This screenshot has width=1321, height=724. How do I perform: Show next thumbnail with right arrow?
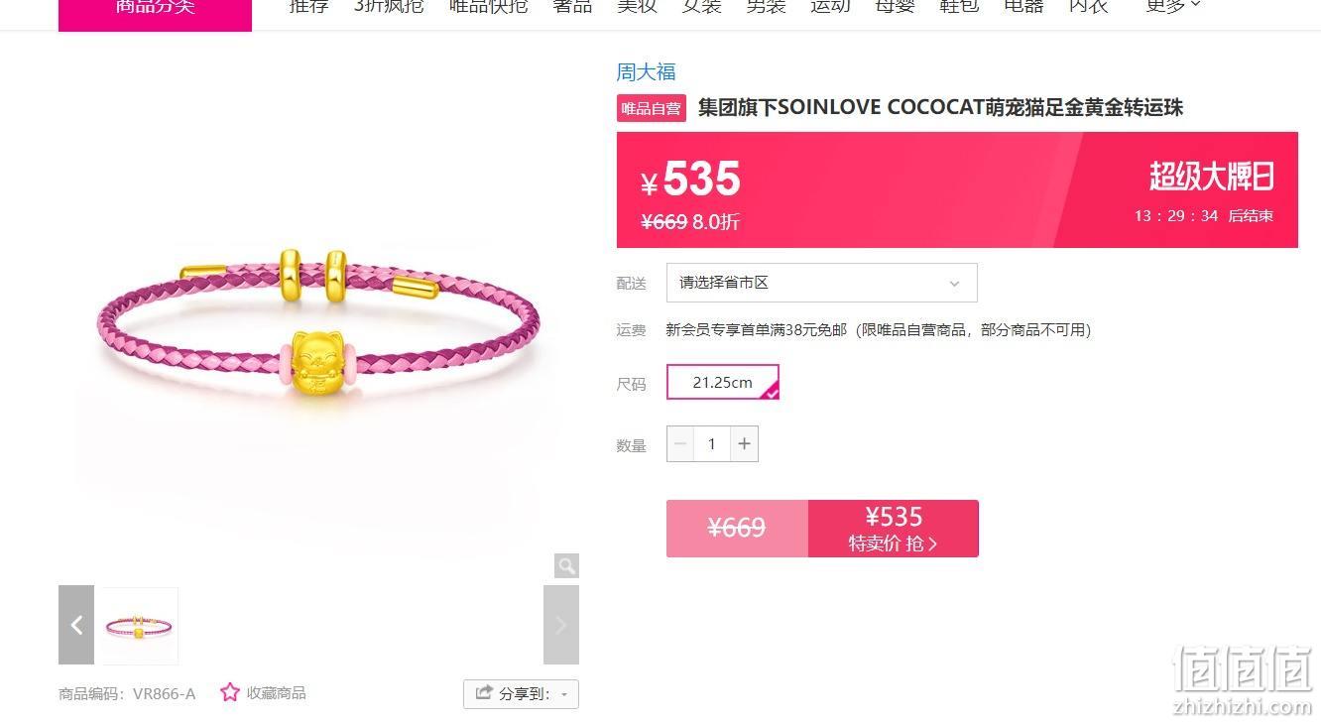[560, 625]
